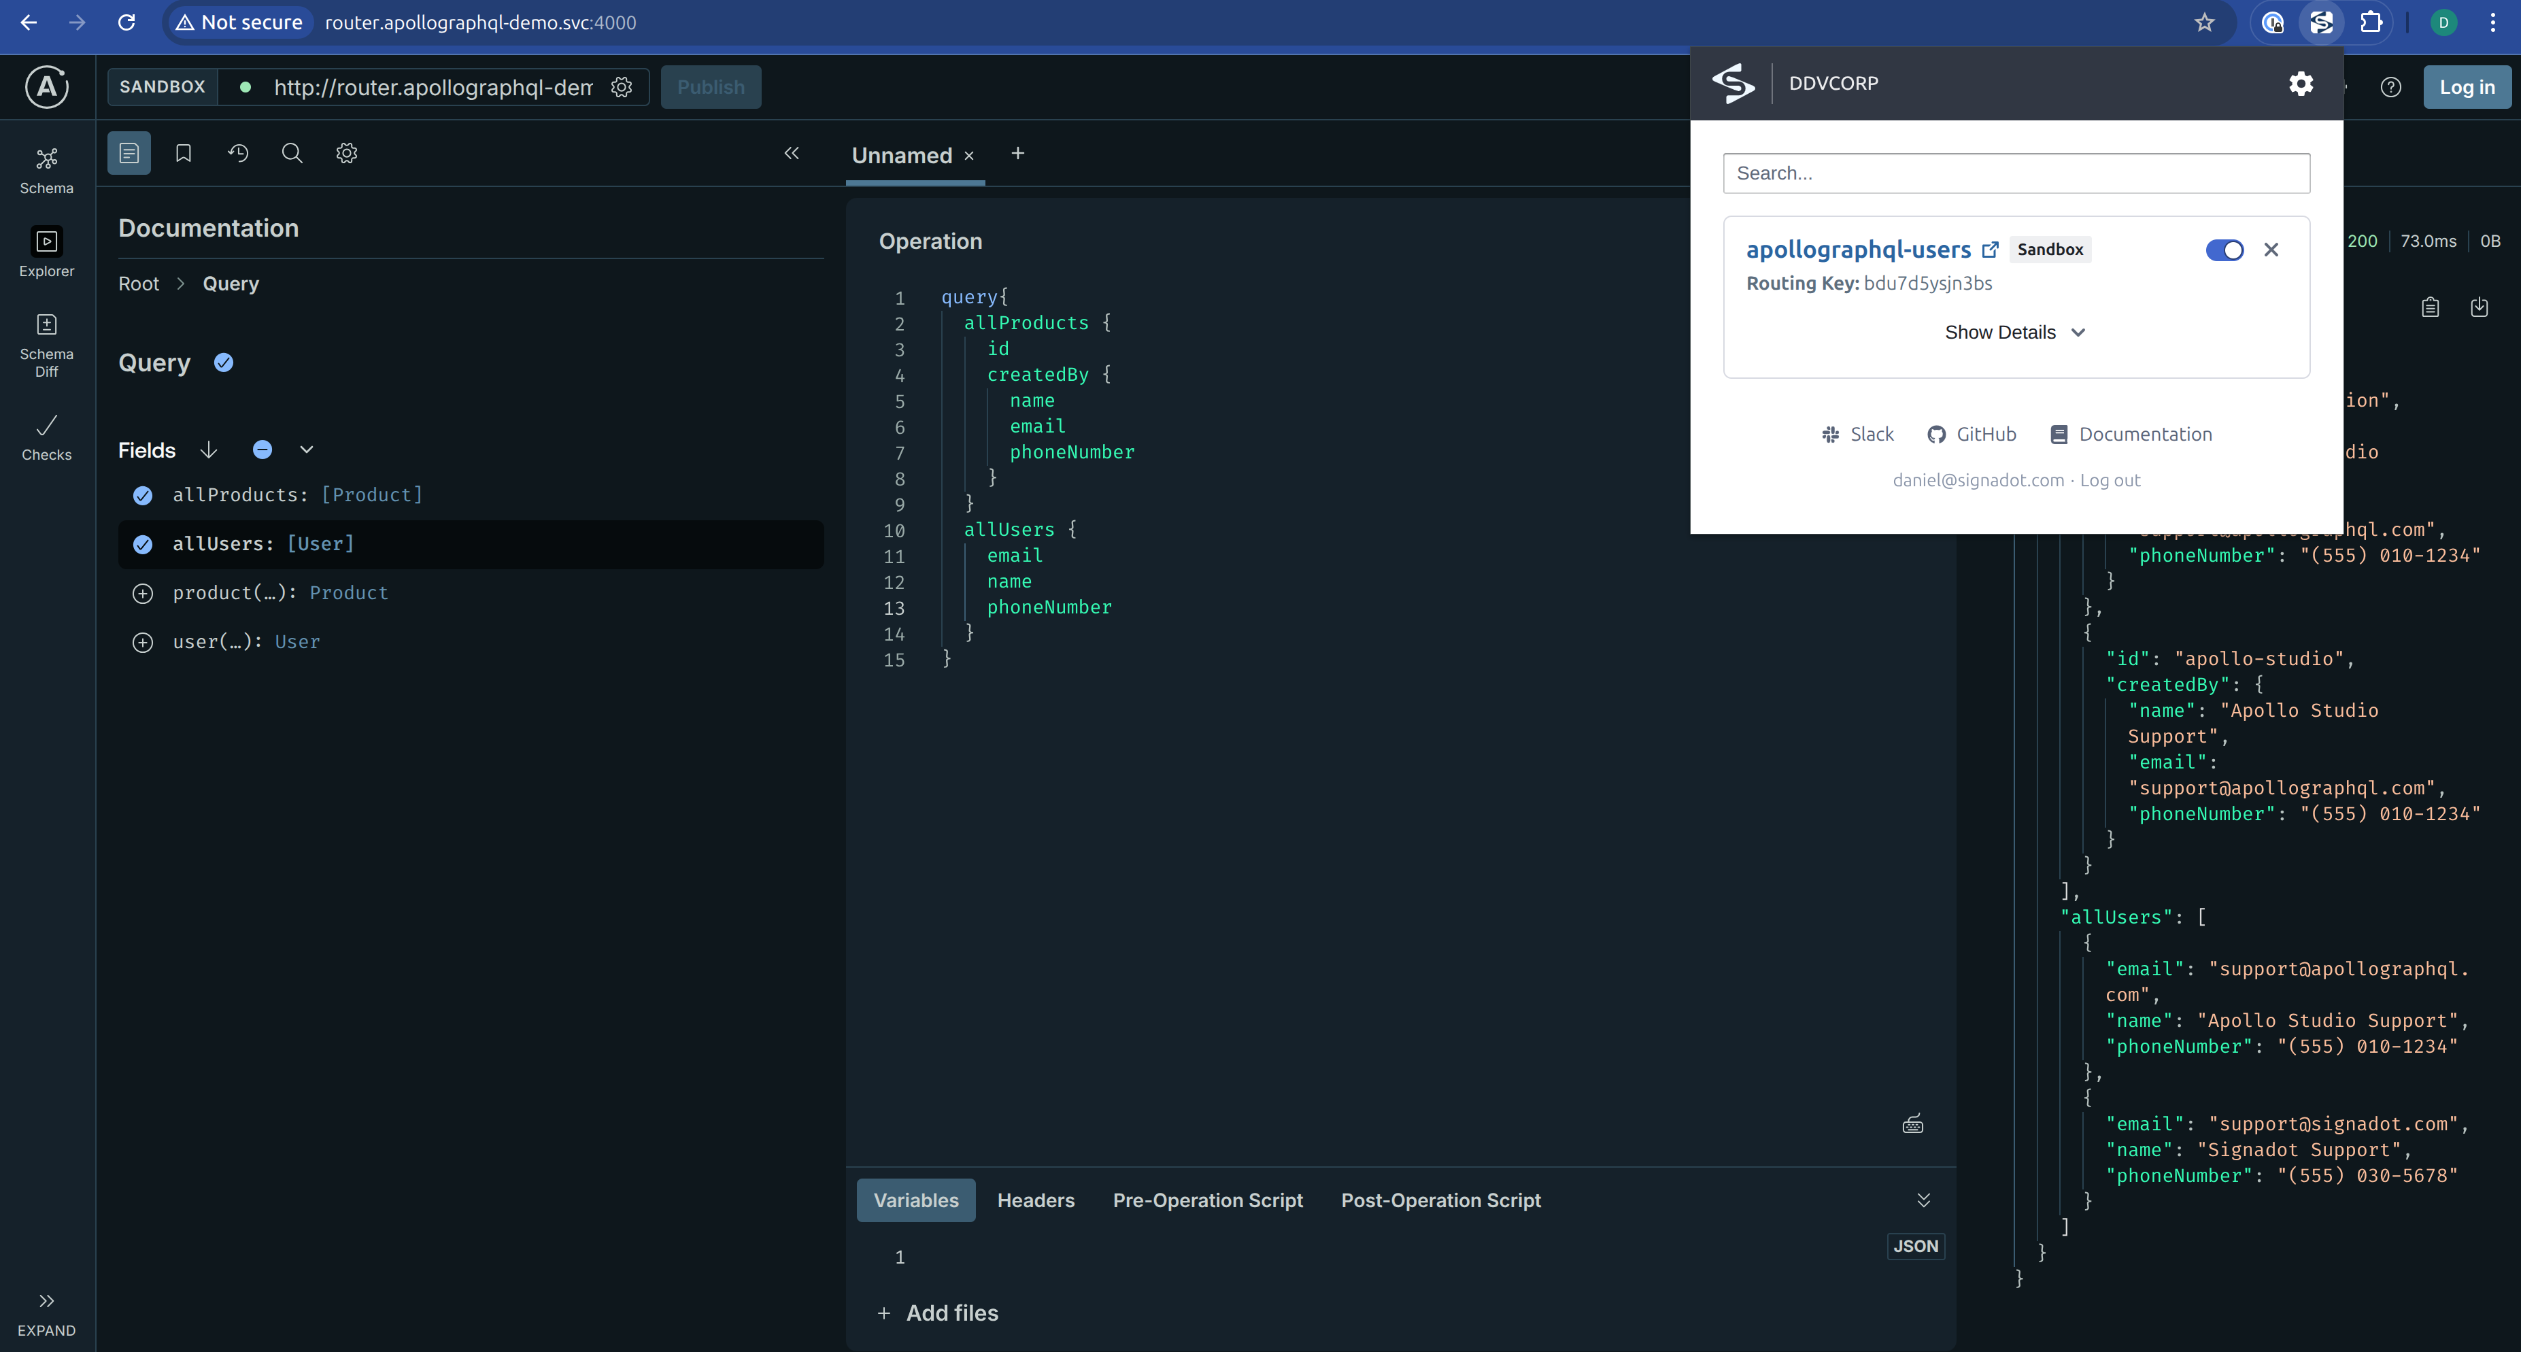2521x1352 pixels.
Task: Download the response icon
Action: click(x=2479, y=307)
